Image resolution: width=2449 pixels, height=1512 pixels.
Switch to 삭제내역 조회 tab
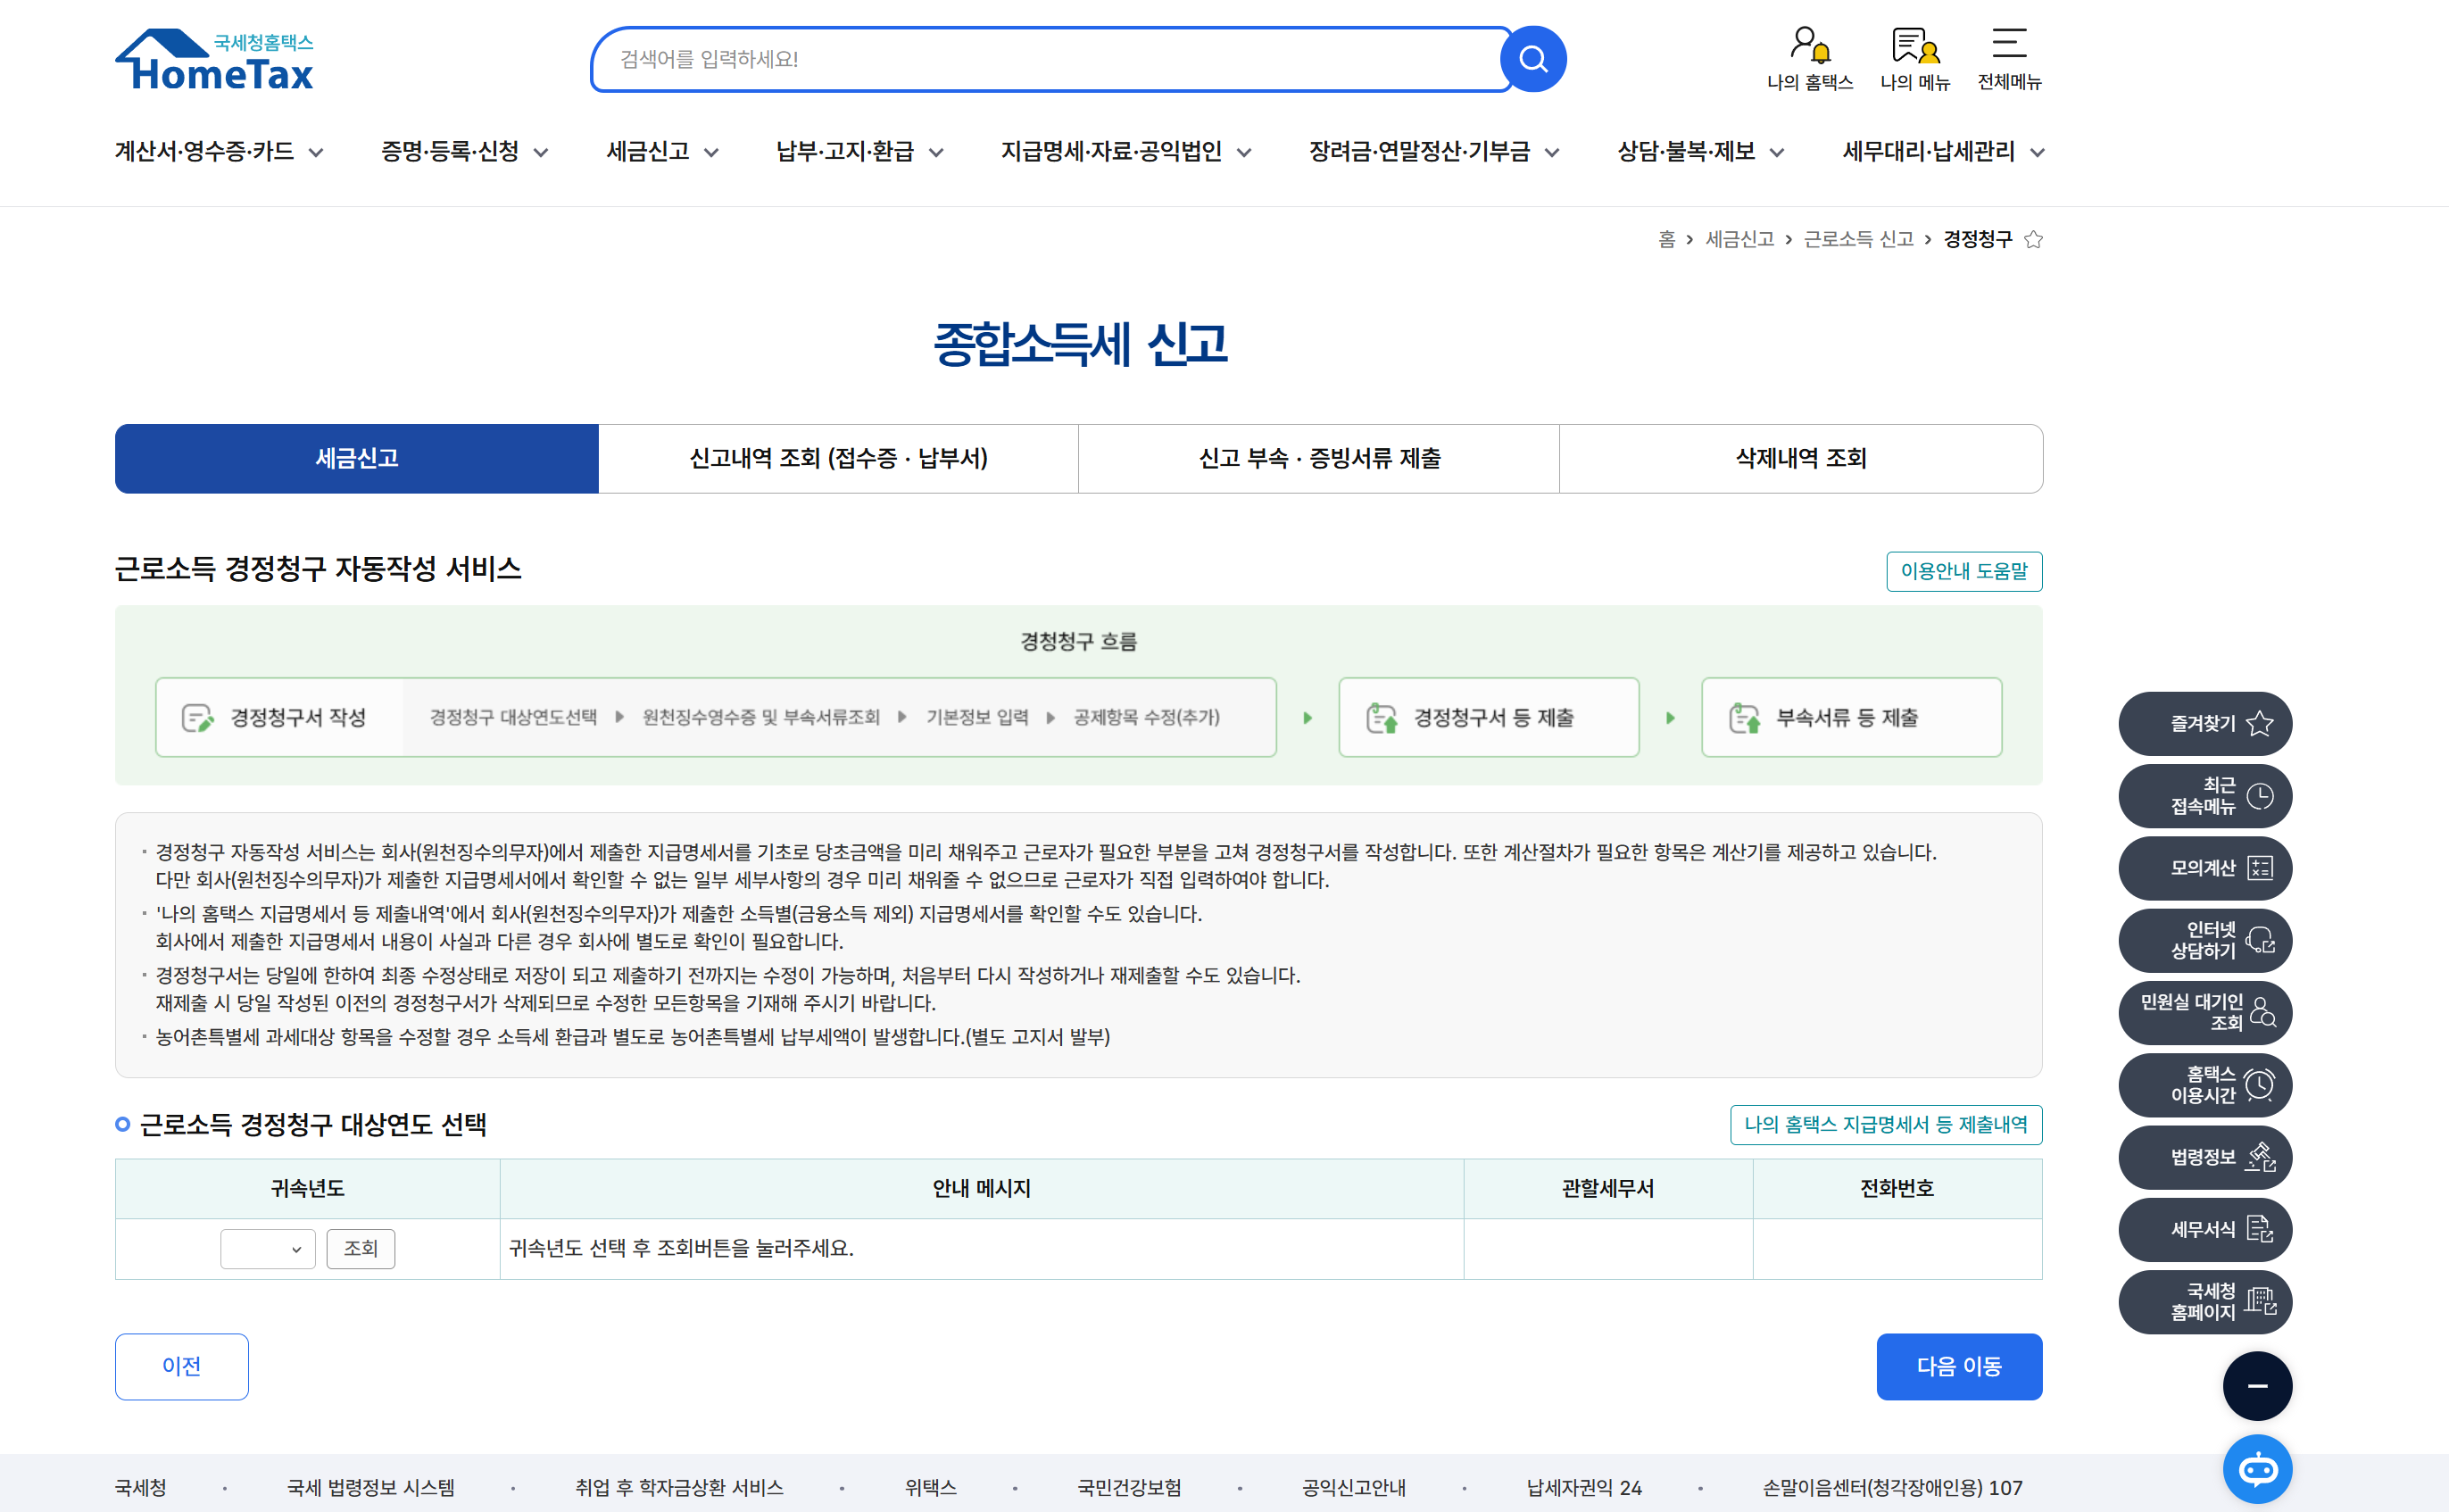[x=1800, y=458]
